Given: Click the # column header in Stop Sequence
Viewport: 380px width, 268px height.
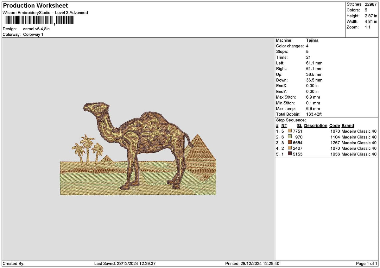Looking at the screenshot, I should pyautogui.click(x=277, y=125).
